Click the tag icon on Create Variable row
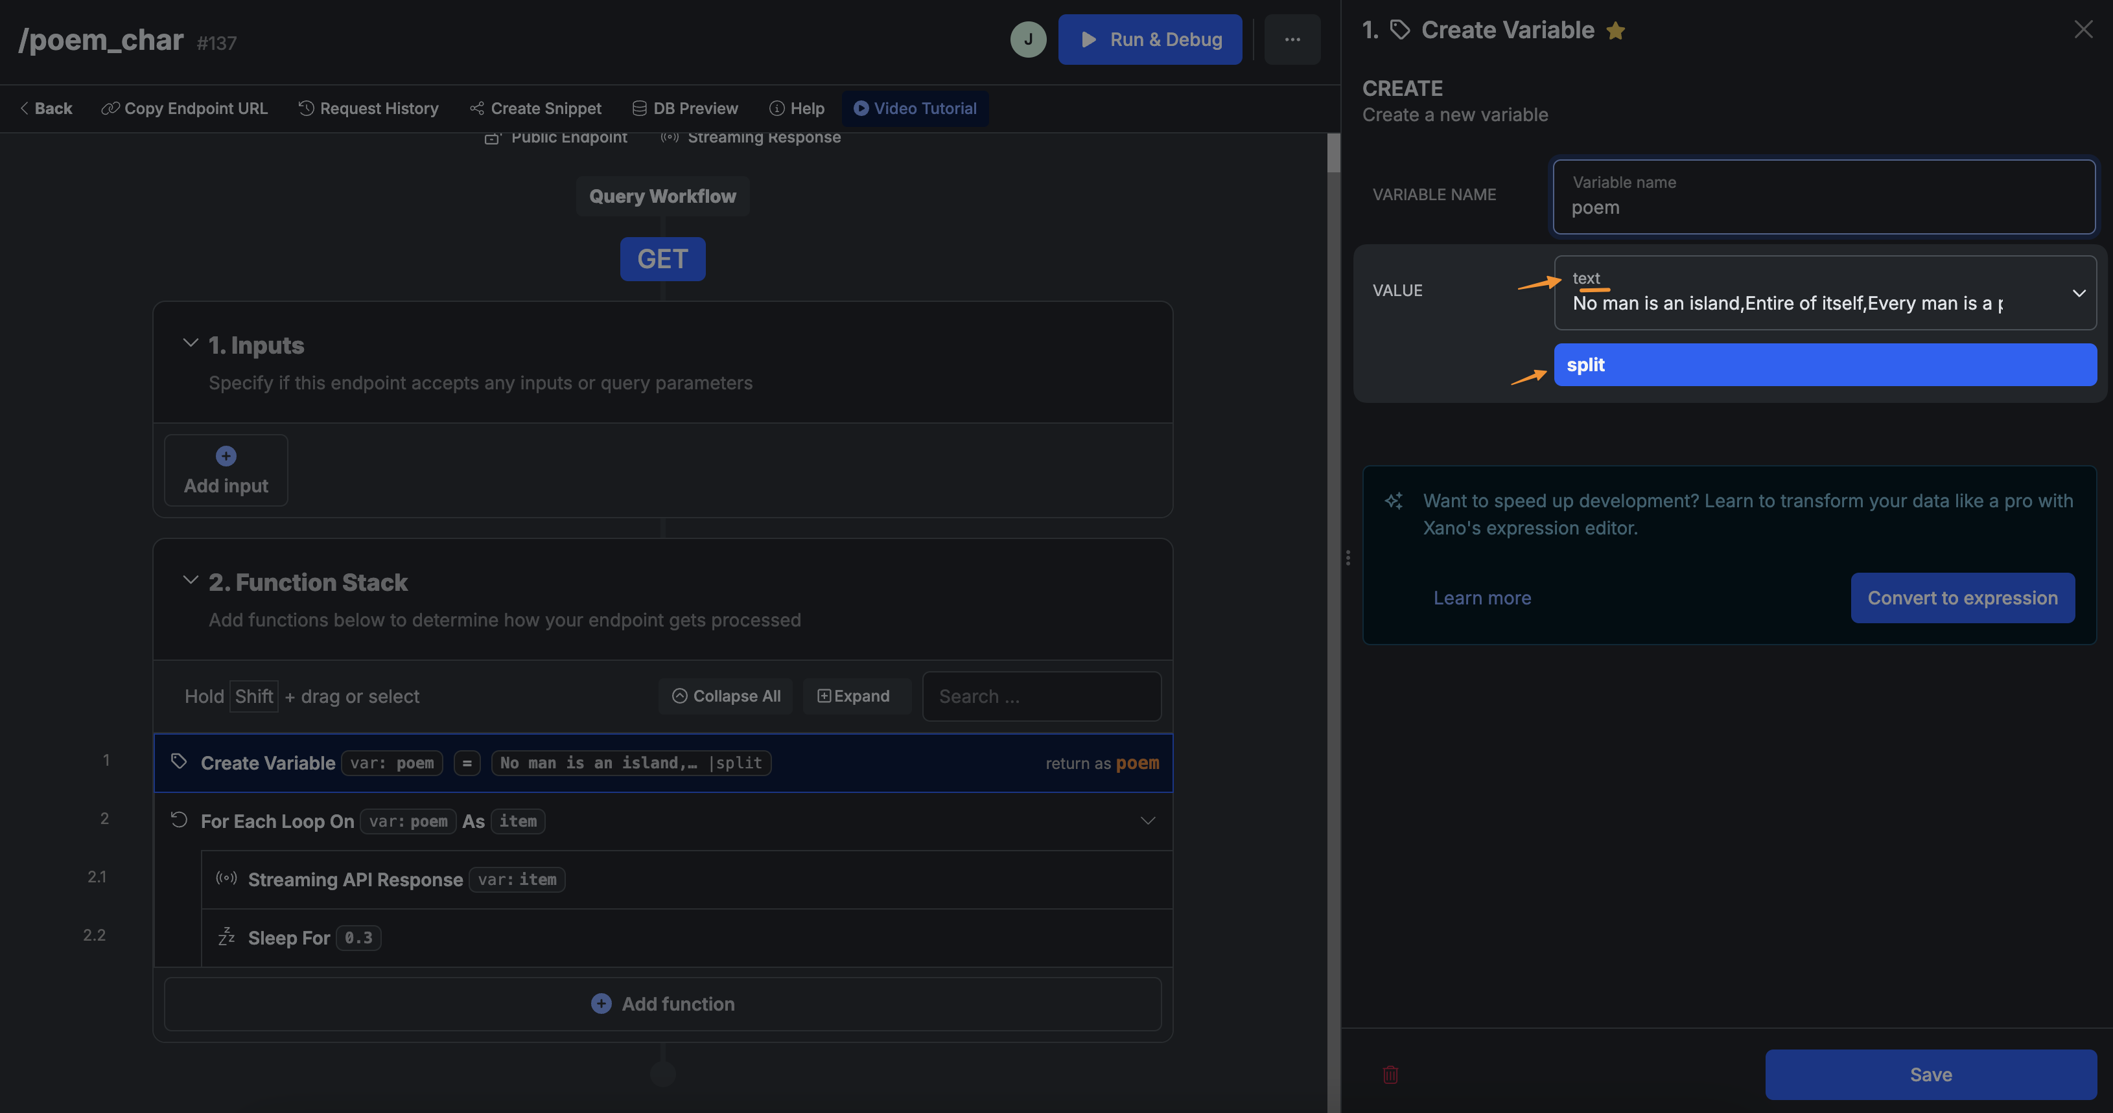Screen dimensions: 2113x1113 point(179,761)
